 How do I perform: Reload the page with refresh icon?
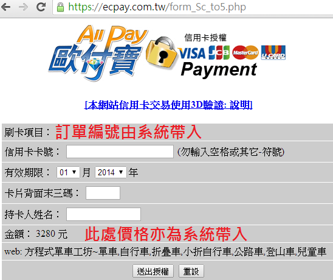(x=41, y=7)
